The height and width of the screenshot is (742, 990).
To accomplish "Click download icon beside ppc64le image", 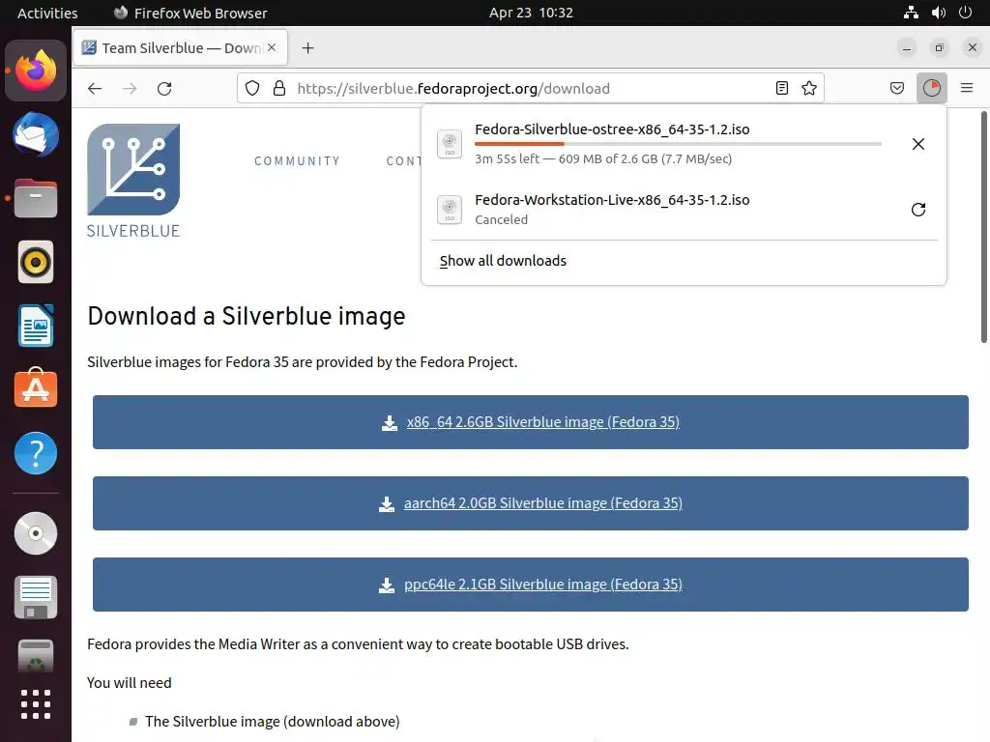I will (x=387, y=585).
